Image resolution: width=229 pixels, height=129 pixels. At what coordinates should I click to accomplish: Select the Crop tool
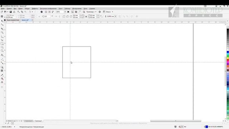tap(2, 29)
